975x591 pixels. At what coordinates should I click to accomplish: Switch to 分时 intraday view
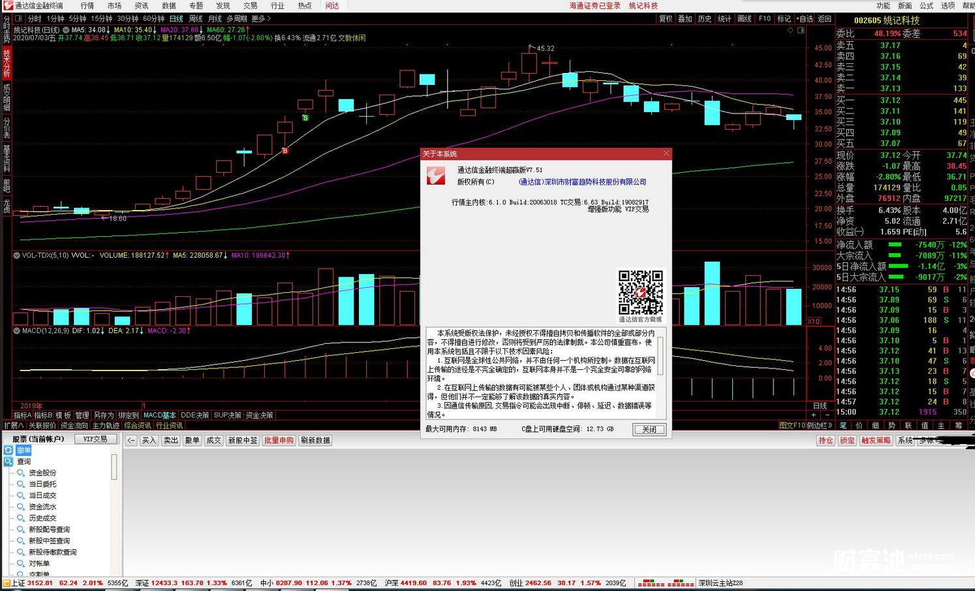[x=34, y=19]
